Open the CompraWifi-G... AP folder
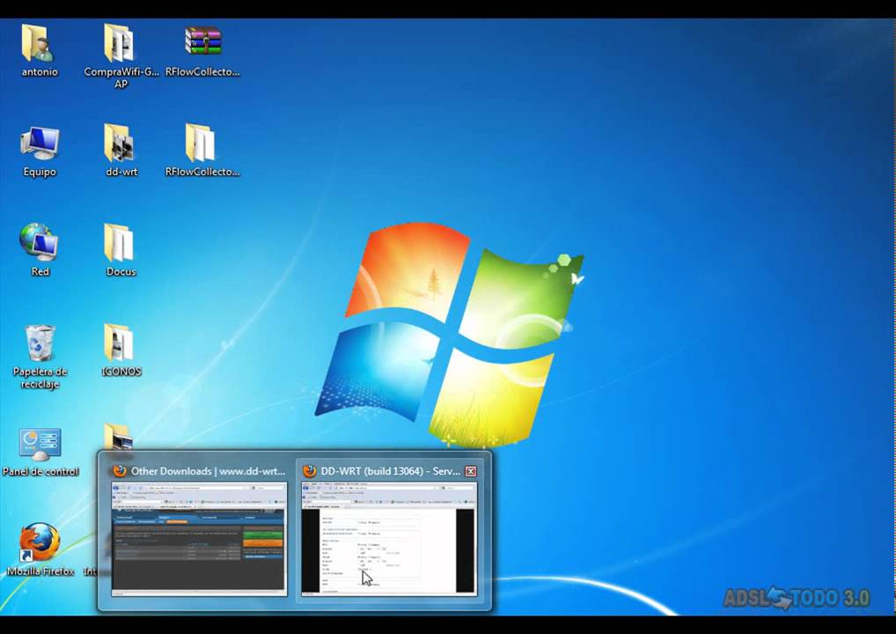The height and width of the screenshot is (634, 896). 120,43
